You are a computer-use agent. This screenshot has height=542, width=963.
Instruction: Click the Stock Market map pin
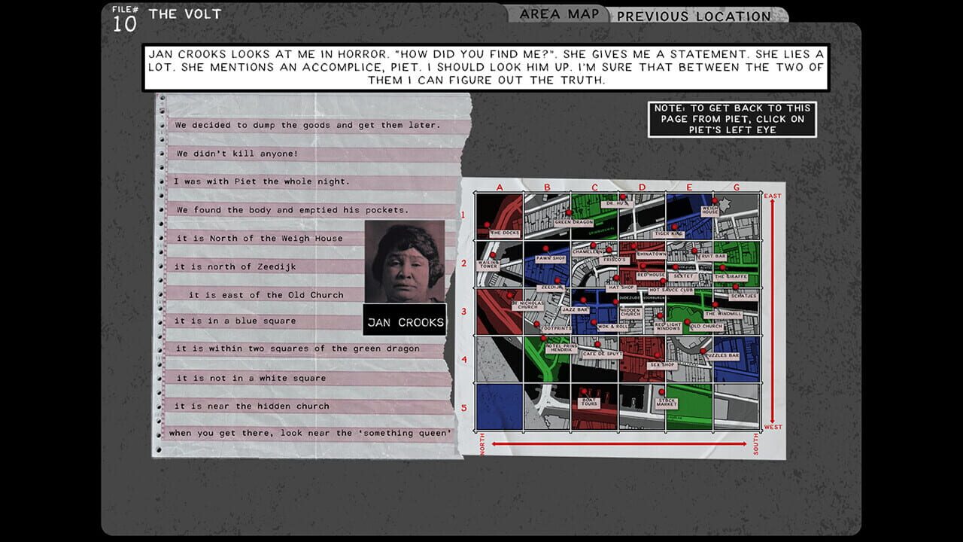click(661, 392)
